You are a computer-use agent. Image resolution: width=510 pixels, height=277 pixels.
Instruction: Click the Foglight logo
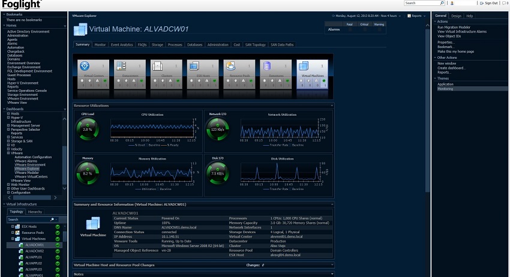(x=22, y=5)
